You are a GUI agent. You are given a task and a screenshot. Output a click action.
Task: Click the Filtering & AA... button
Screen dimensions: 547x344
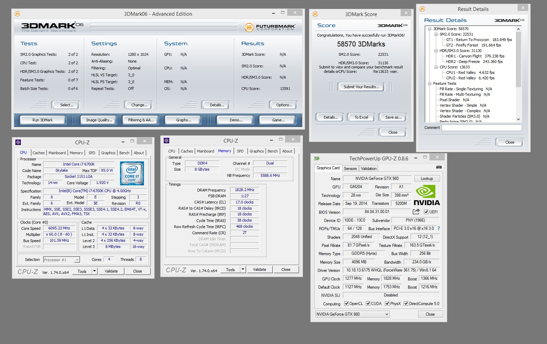[141, 120]
